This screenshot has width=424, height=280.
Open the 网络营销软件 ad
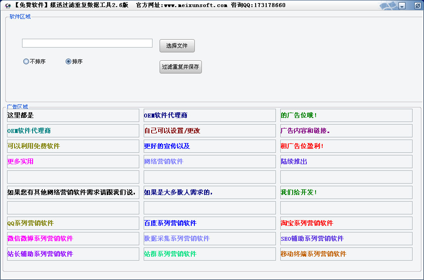pos(209,162)
